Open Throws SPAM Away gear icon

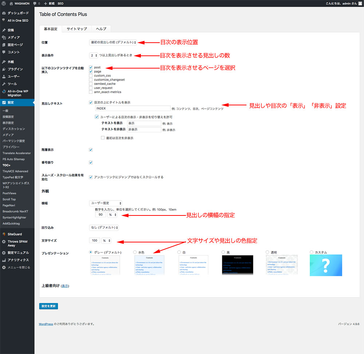point(4,241)
